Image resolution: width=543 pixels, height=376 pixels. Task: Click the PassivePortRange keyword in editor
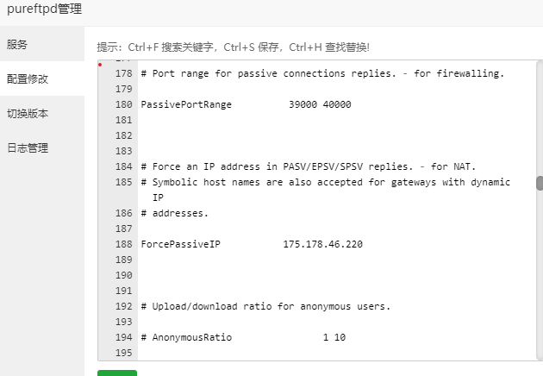tap(186, 104)
